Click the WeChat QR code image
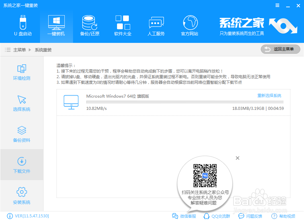The width and height of the screenshot is (304, 221). click(x=205, y=176)
